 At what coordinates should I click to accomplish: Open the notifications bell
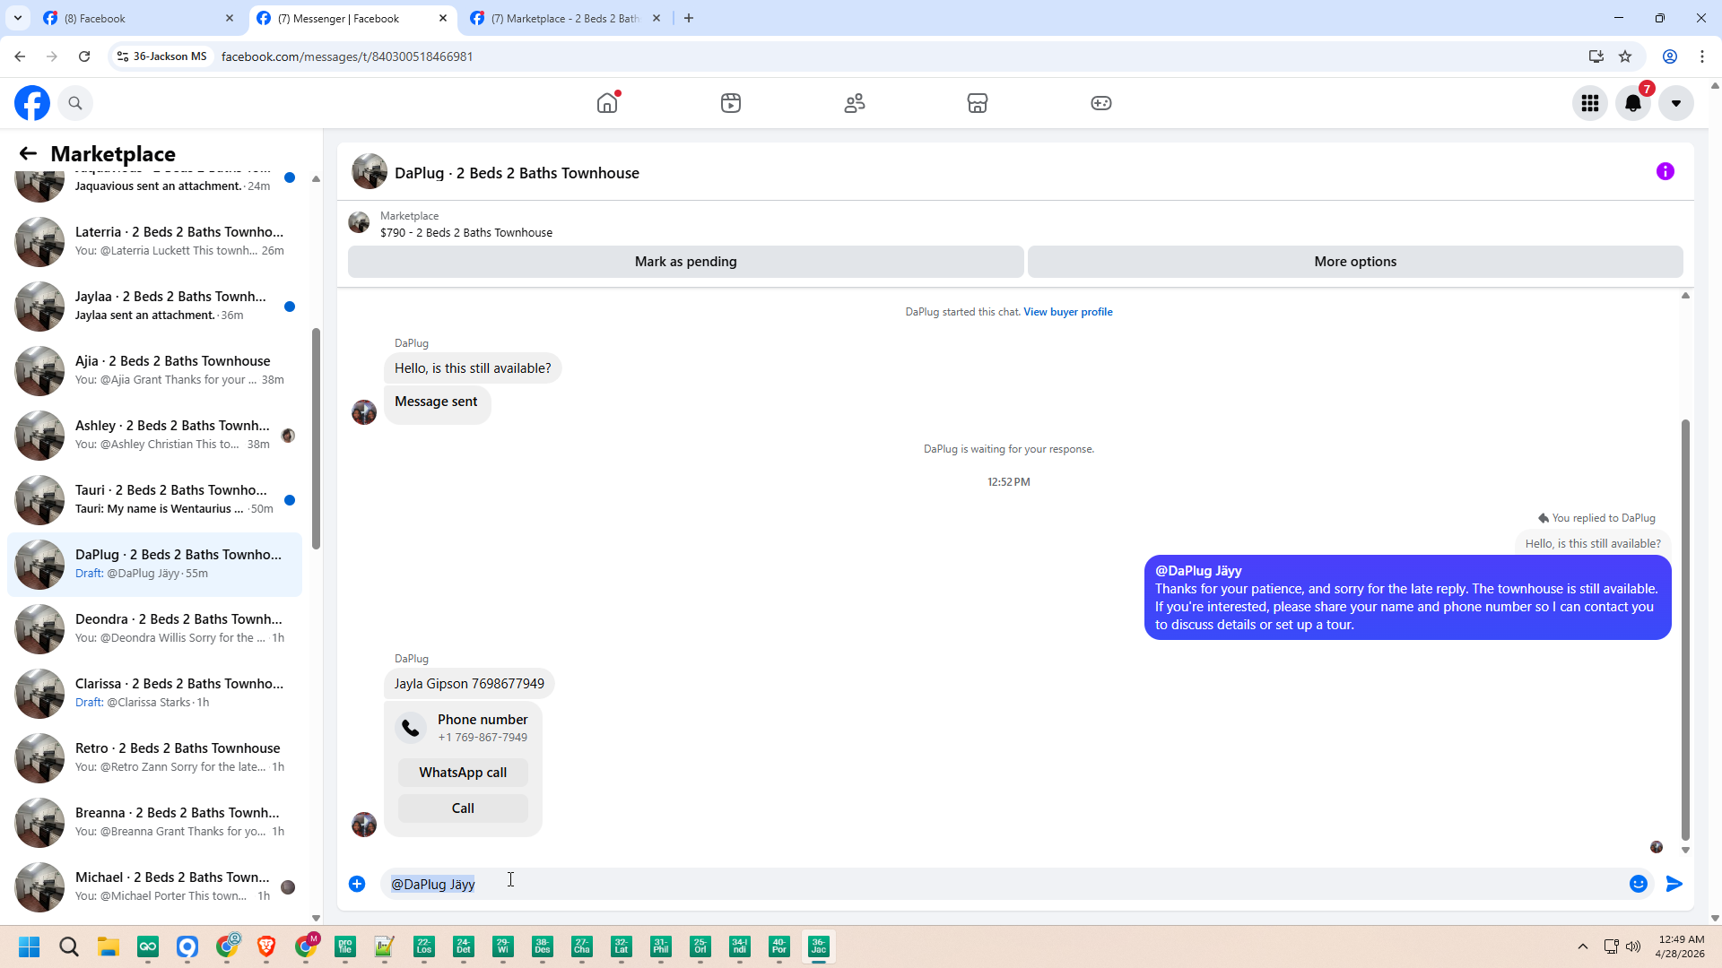(1633, 103)
